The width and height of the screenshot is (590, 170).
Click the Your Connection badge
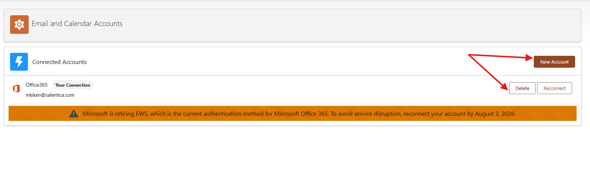click(x=73, y=85)
